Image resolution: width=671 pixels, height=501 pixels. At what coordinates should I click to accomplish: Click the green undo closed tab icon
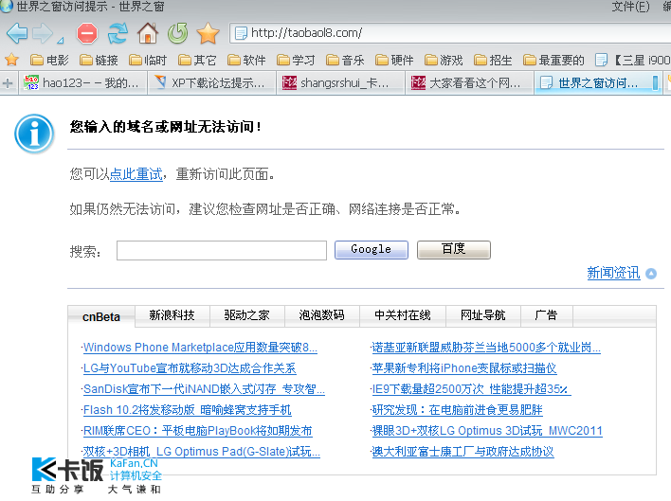coord(177,33)
